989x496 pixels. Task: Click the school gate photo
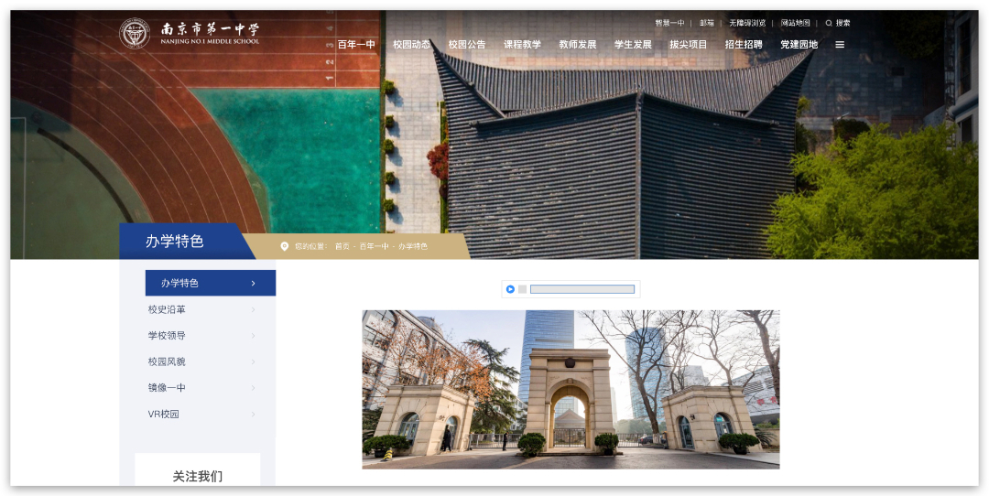[571, 389]
